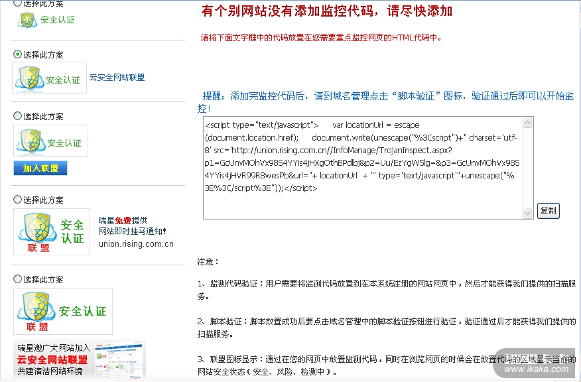Click the code box scroll down arrow
The image size is (581, 382).
point(528,213)
